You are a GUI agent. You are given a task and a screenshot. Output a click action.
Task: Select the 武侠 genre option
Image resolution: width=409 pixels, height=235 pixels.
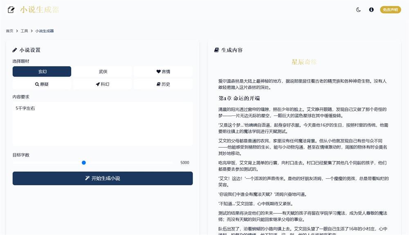(x=102, y=71)
